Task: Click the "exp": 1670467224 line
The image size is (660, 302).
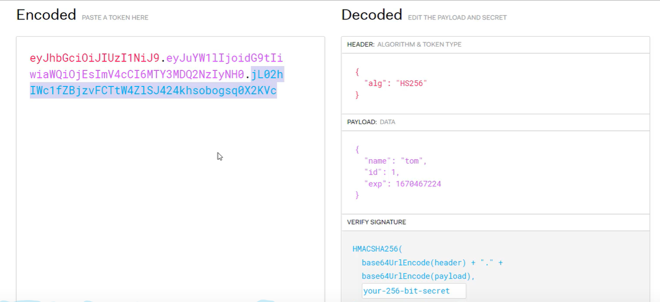Action: [x=403, y=184]
